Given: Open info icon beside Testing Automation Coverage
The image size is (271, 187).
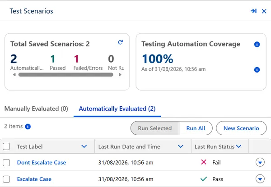Looking at the screenshot, I should click(257, 44).
